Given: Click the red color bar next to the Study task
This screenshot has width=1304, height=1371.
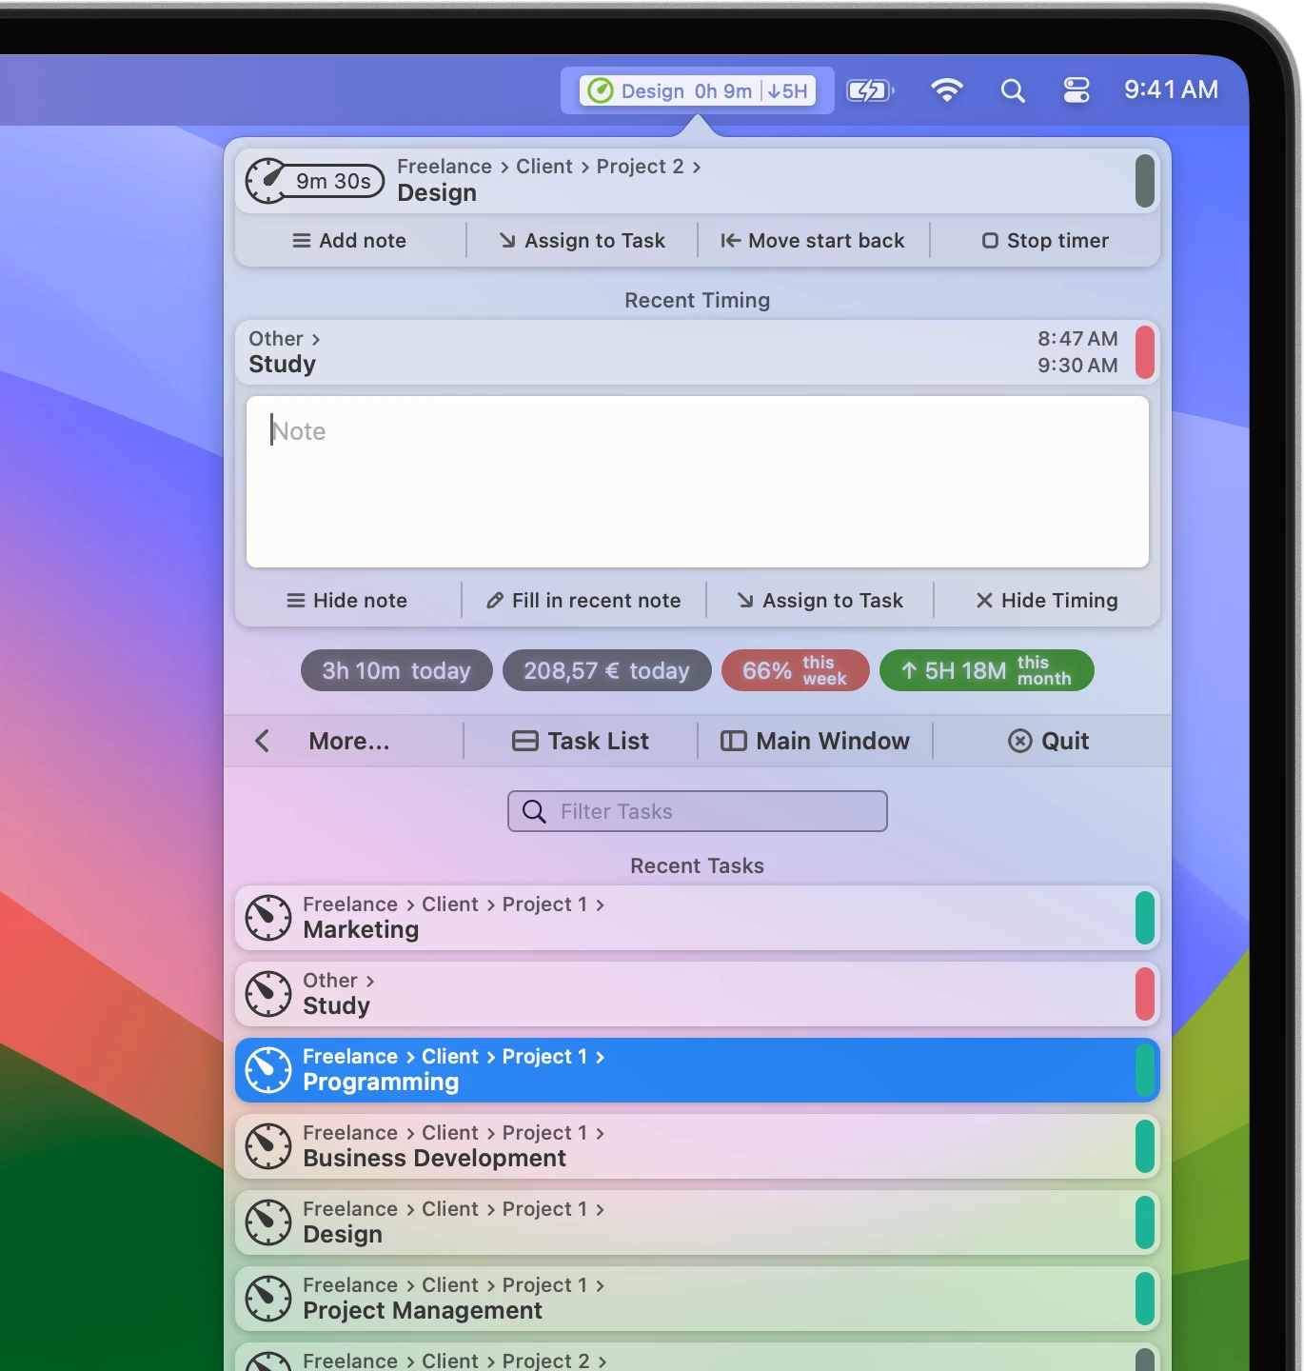Looking at the screenshot, I should pyautogui.click(x=1146, y=994).
